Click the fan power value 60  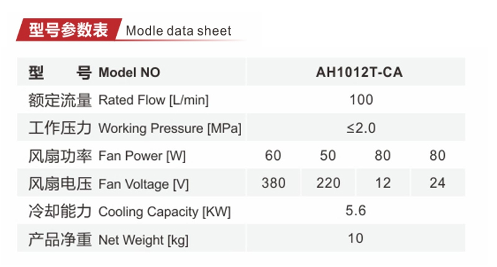click(273, 156)
